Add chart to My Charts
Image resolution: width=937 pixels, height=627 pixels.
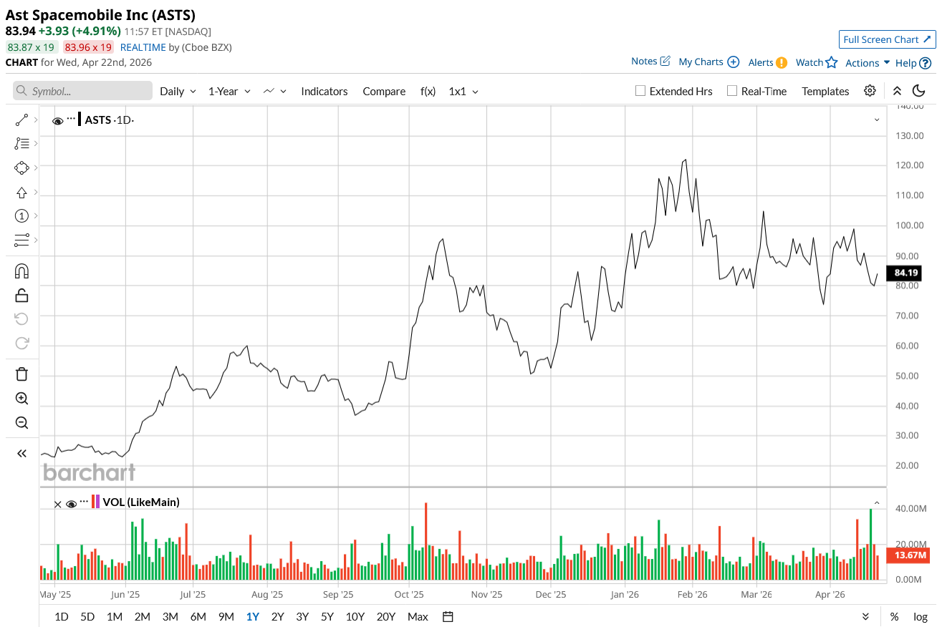click(733, 62)
